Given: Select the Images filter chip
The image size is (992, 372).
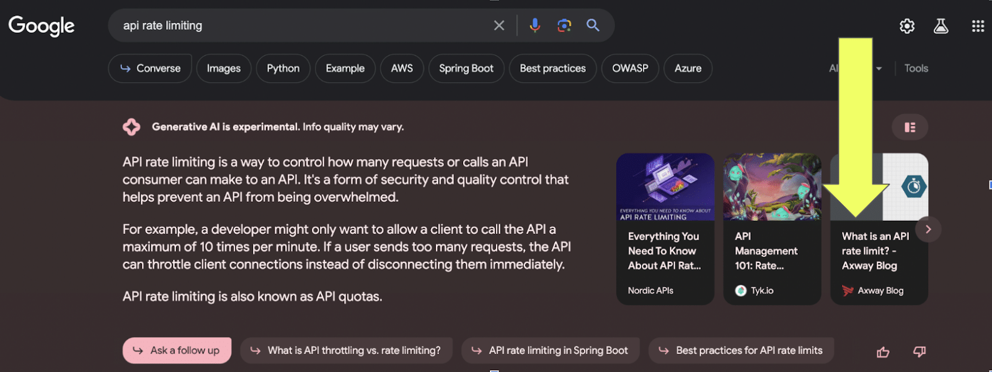Looking at the screenshot, I should [223, 69].
